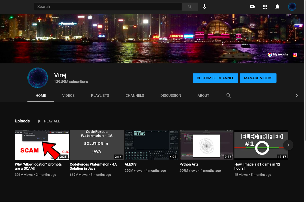This screenshot has height=202, width=306.
Task: Go to the Discussion tab
Action: tap(171, 95)
